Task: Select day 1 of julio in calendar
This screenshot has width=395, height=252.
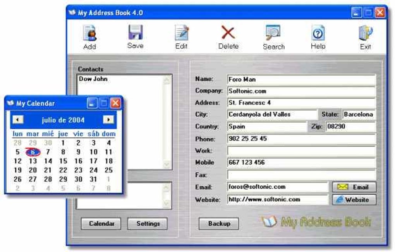Action: pyautogui.click(x=63, y=143)
